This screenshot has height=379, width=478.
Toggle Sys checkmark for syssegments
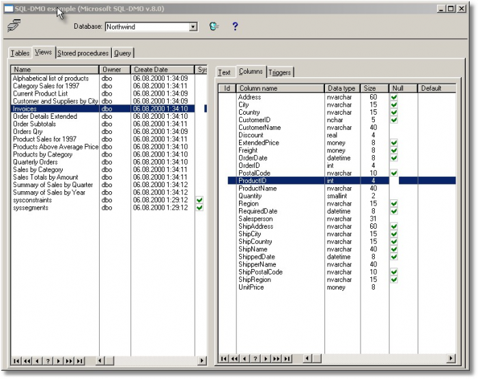[199, 208]
